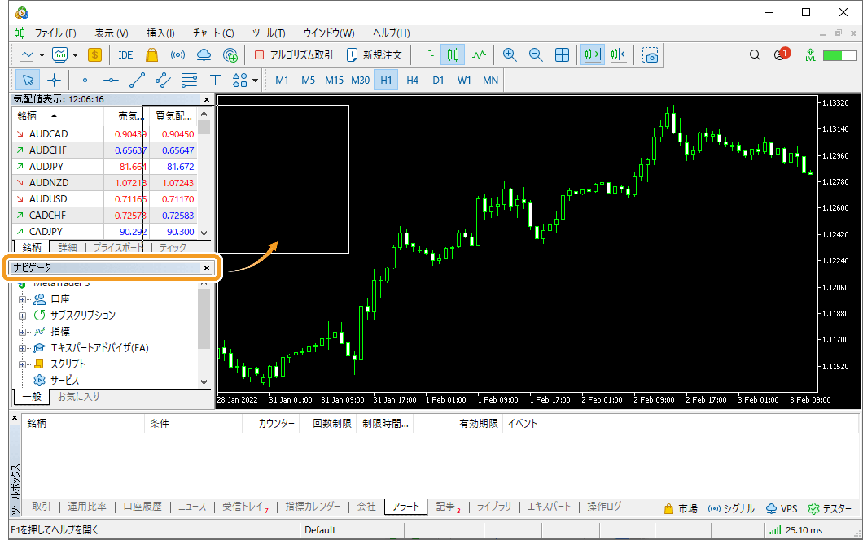Select the bar chart display icon

426,55
